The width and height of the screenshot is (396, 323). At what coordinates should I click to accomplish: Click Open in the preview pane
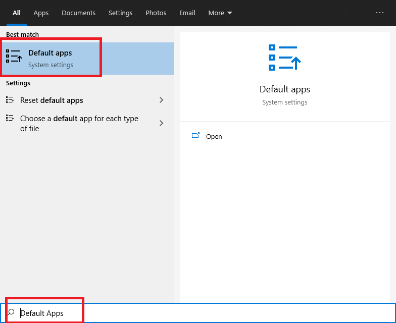coord(214,136)
